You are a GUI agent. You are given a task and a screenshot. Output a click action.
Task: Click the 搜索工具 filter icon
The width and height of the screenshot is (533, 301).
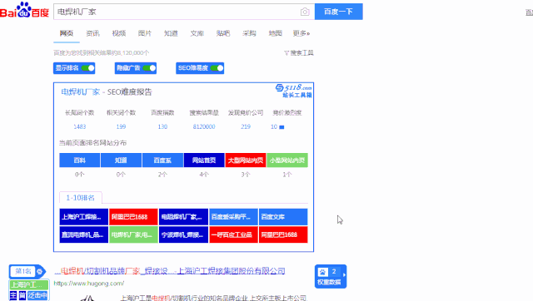click(x=286, y=53)
